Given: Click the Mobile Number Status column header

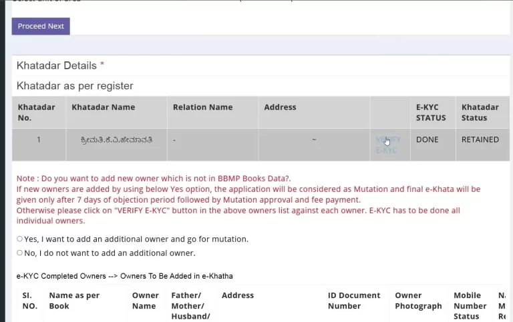Looking at the screenshot, I should (470, 306).
